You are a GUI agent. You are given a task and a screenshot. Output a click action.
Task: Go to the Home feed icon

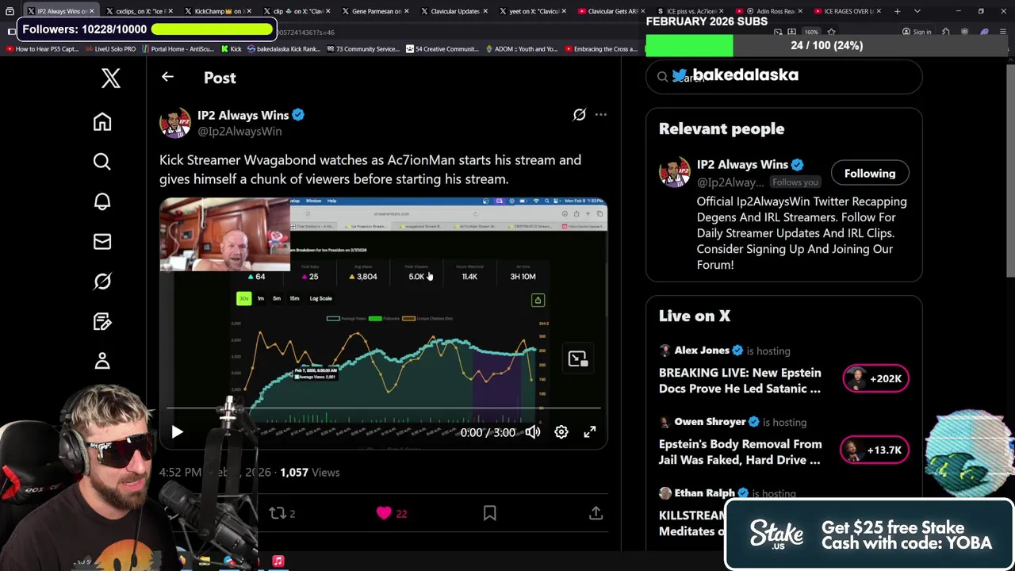click(102, 121)
